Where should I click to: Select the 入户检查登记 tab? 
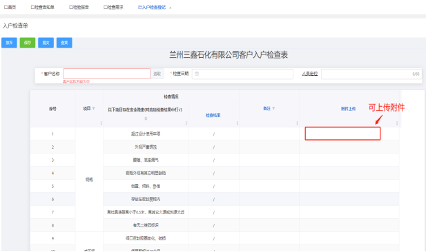[152, 8]
